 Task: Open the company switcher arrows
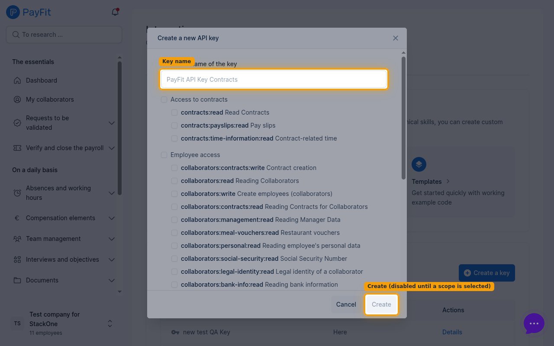(x=110, y=324)
